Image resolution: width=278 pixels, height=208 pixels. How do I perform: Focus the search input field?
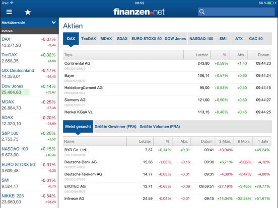pos(236,12)
